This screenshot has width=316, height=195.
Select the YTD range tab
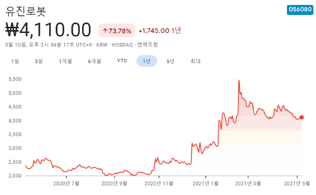122,61
